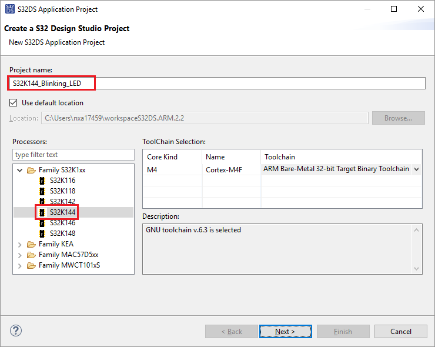435x347 pixels.
Task: Click the GNU toolchain v.6.3 is selected text
Action: (x=193, y=230)
